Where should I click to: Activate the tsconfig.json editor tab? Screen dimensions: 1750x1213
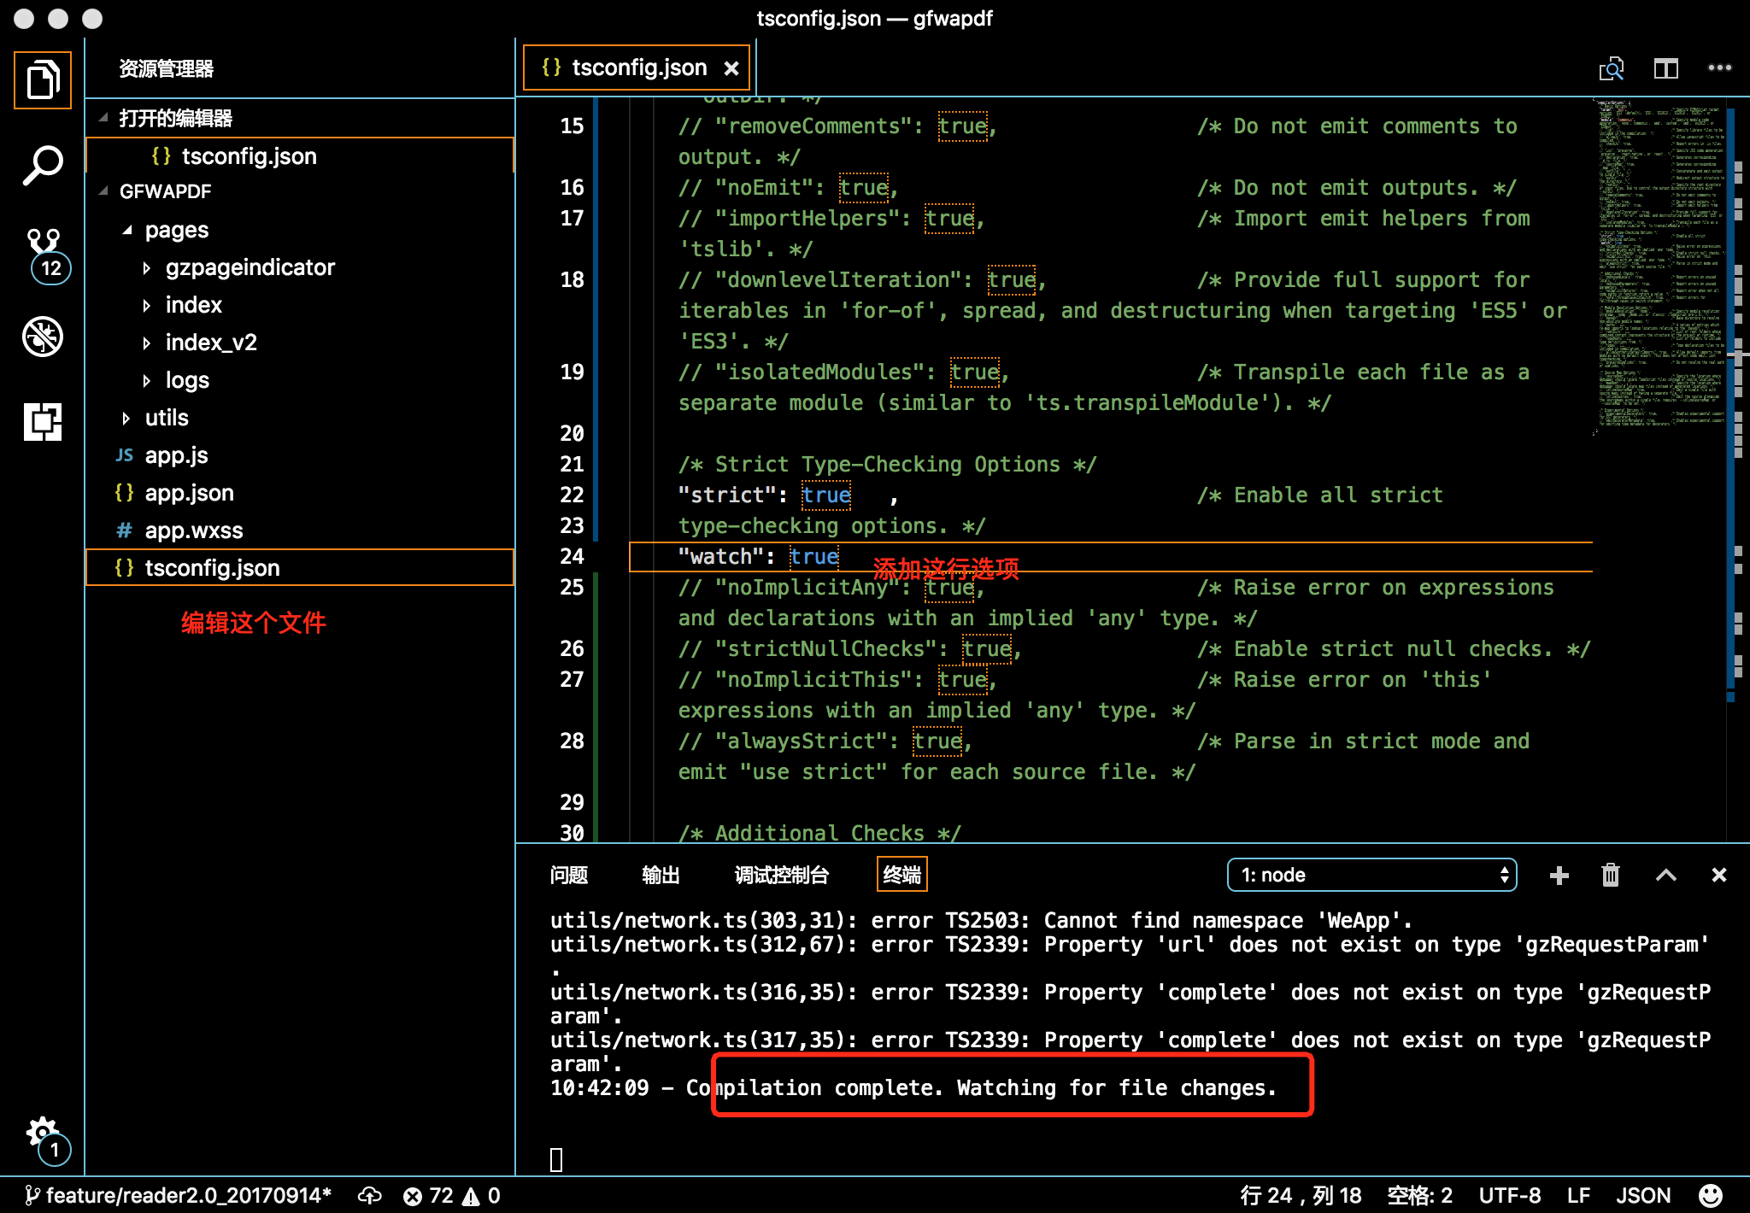637,68
